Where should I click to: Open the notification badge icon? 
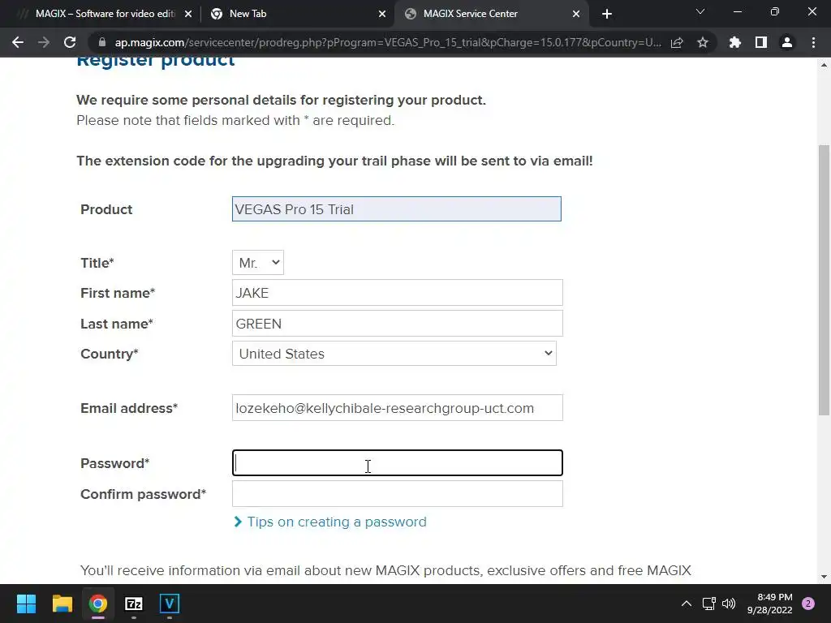[x=808, y=604]
